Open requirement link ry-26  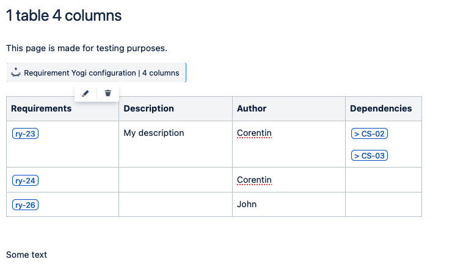pyautogui.click(x=25, y=205)
